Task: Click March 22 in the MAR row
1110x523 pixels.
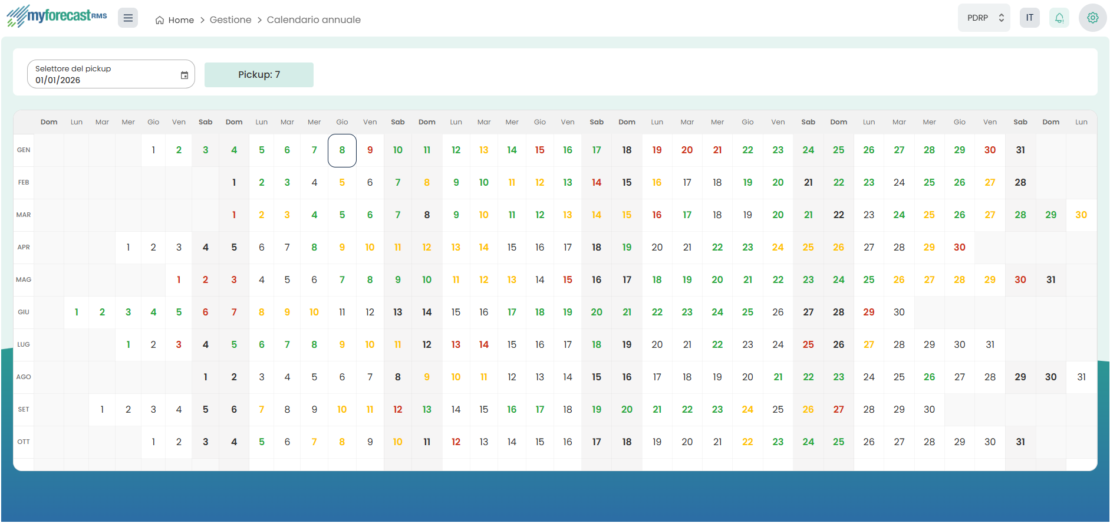Action: pos(839,215)
